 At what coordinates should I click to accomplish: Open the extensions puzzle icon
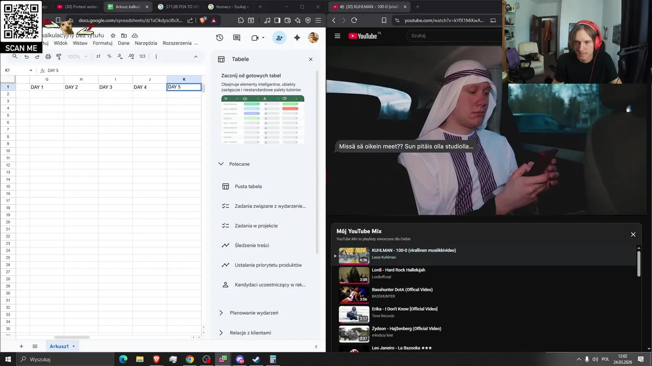241,20
